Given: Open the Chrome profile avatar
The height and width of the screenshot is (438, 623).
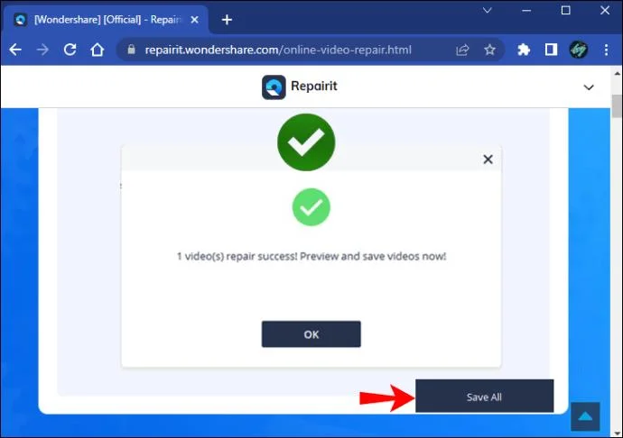Looking at the screenshot, I should (579, 50).
